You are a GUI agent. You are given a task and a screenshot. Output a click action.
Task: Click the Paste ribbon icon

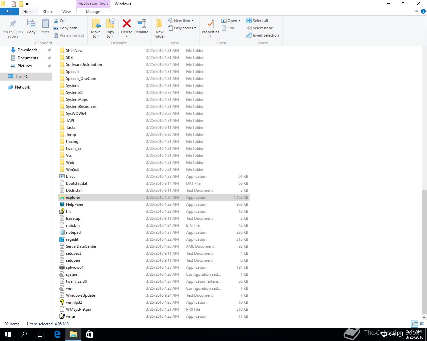coord(45,24)
